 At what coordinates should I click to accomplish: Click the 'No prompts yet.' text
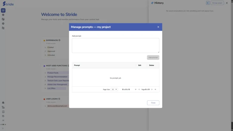116,78
